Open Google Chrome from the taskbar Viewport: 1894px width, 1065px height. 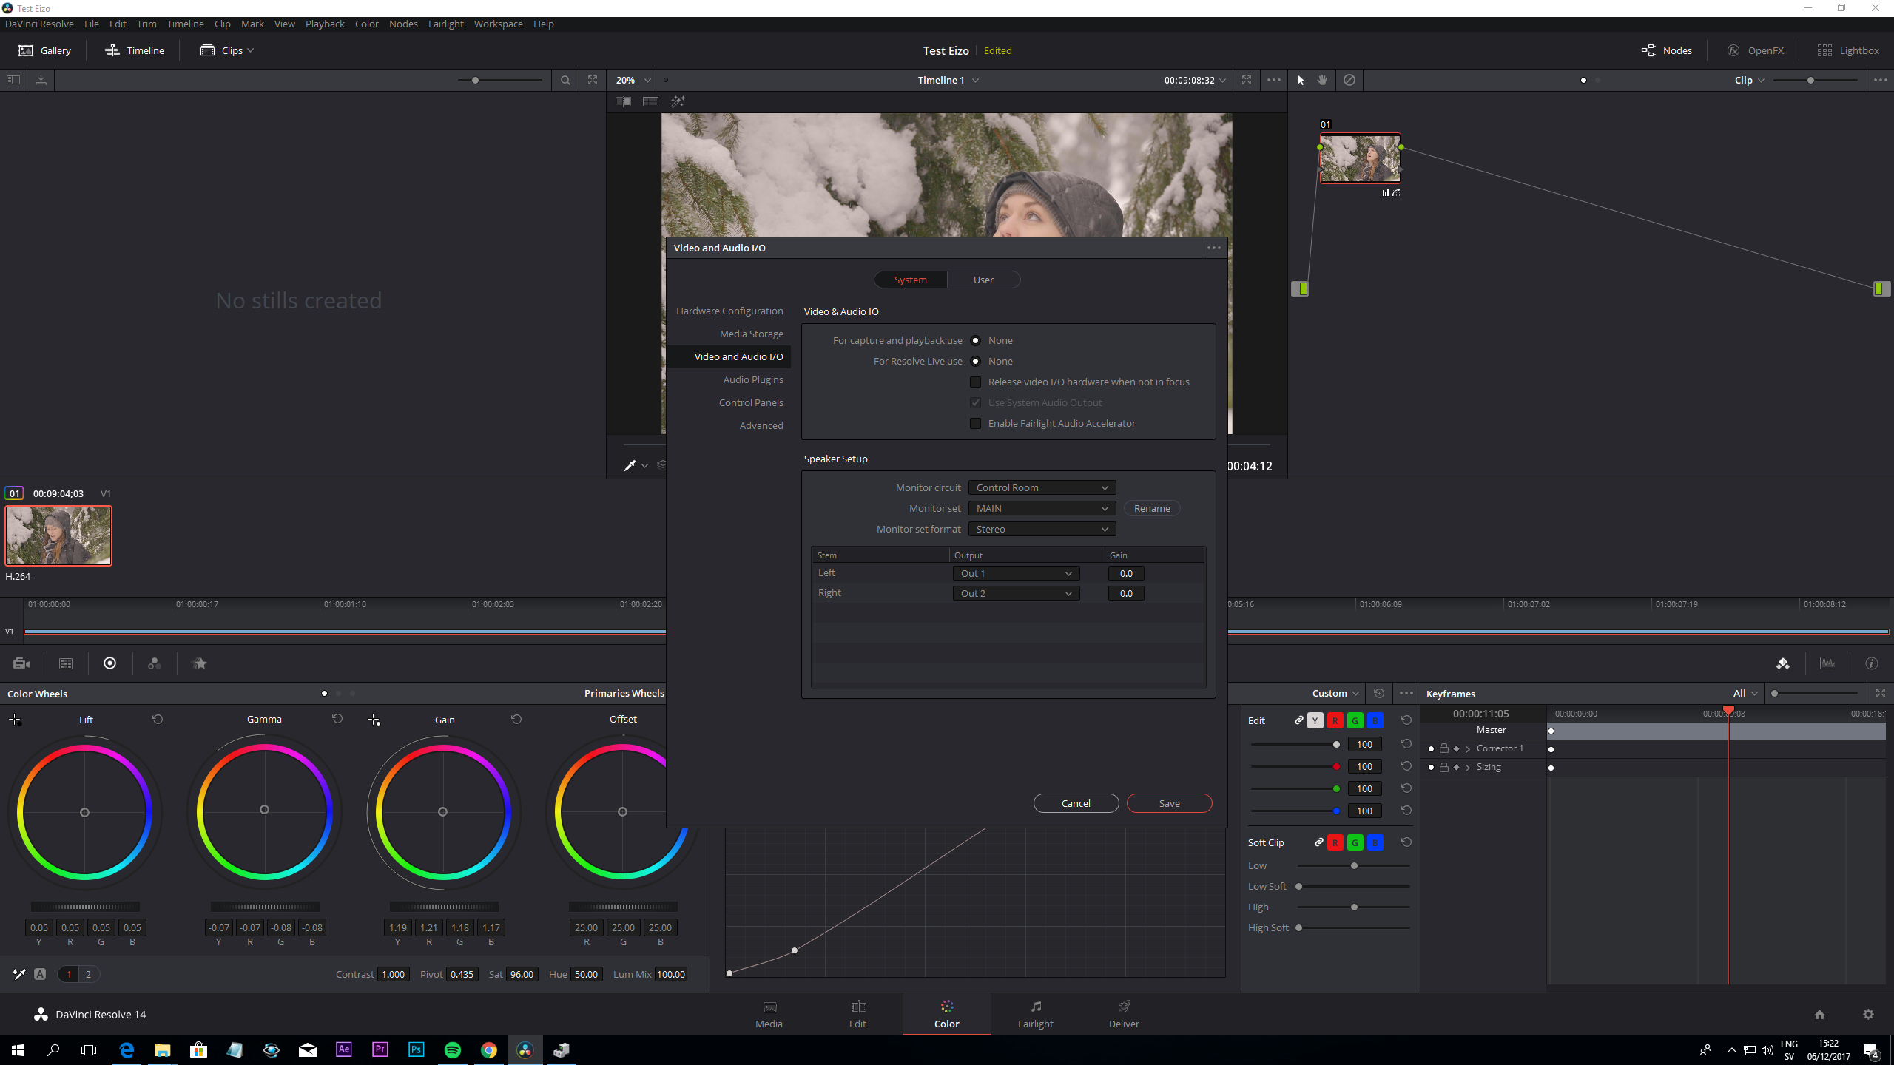[x=489, y=1049]
